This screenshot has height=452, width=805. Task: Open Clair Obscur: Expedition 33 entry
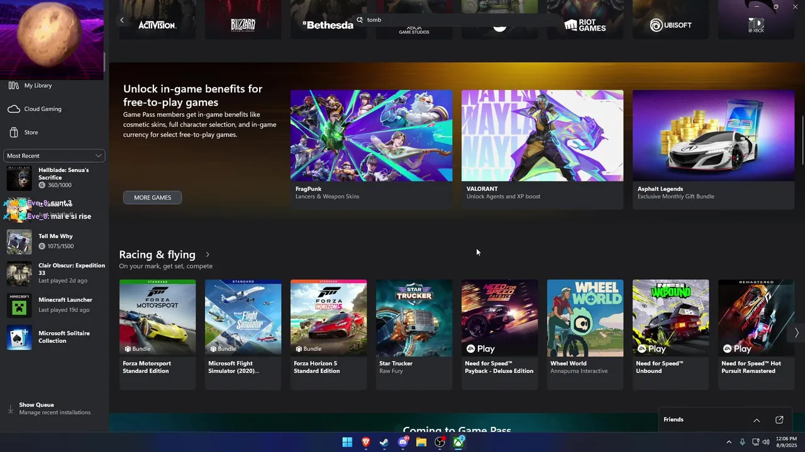pos(54,273)
